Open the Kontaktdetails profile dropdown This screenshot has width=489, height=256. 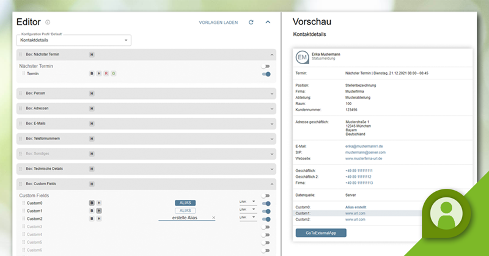coord(73,40)
